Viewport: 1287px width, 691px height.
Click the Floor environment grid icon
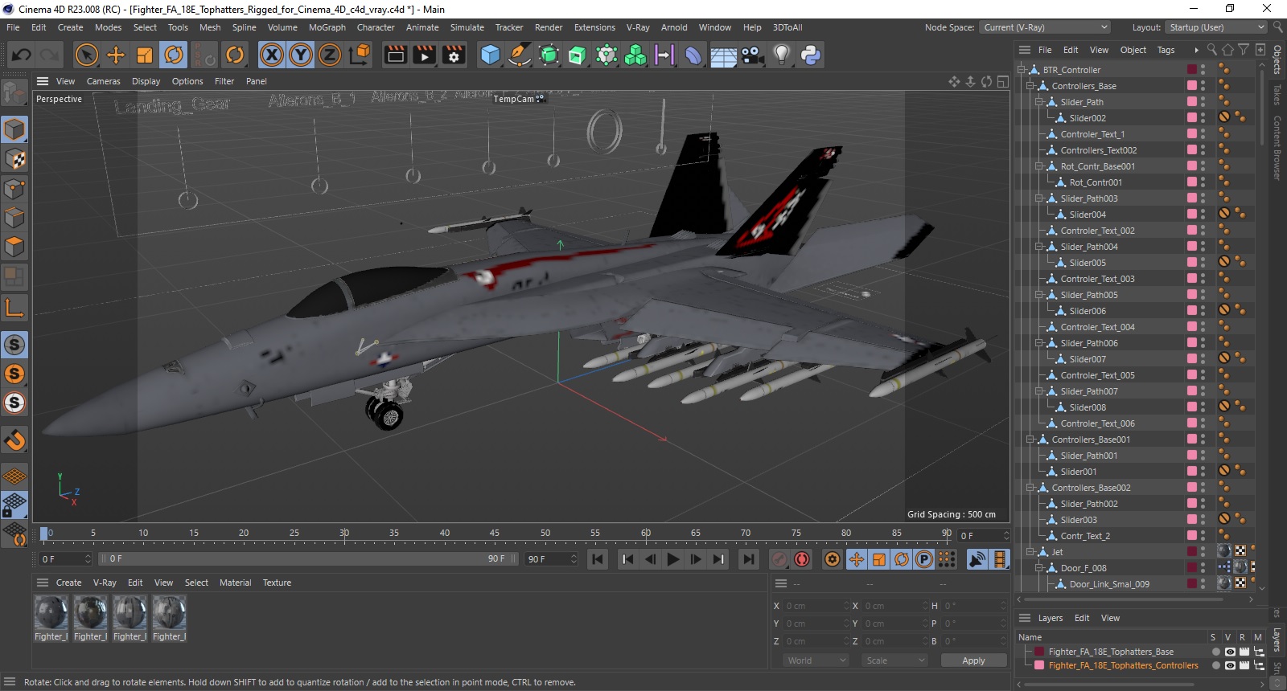(723, 55)
